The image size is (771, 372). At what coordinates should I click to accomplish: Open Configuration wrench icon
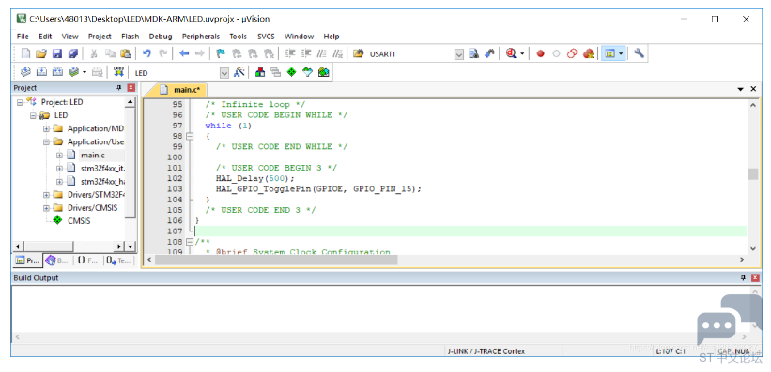tap(639, 53)
